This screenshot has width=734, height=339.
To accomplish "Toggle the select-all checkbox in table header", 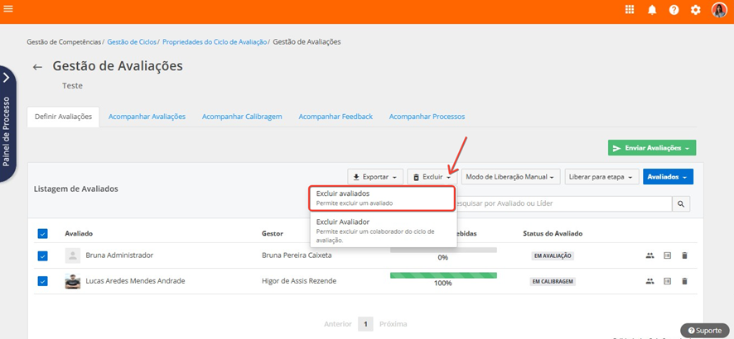I will pos(43,234).
